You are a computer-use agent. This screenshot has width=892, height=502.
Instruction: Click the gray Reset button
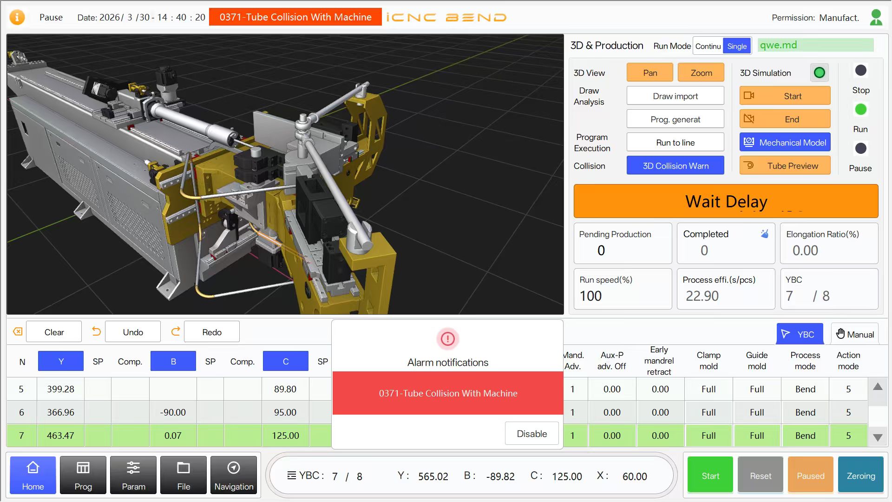point(761,475)
